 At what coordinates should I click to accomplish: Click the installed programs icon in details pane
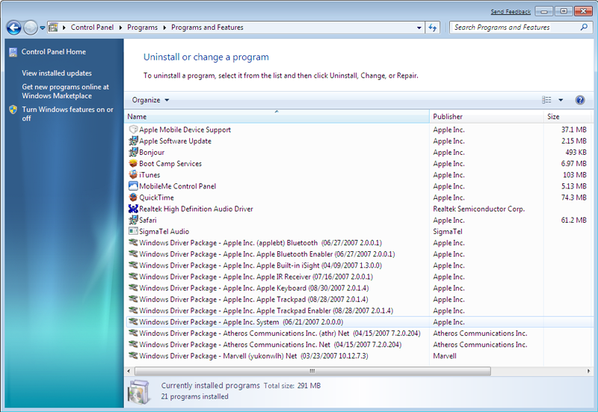click(x=138, y=392)
